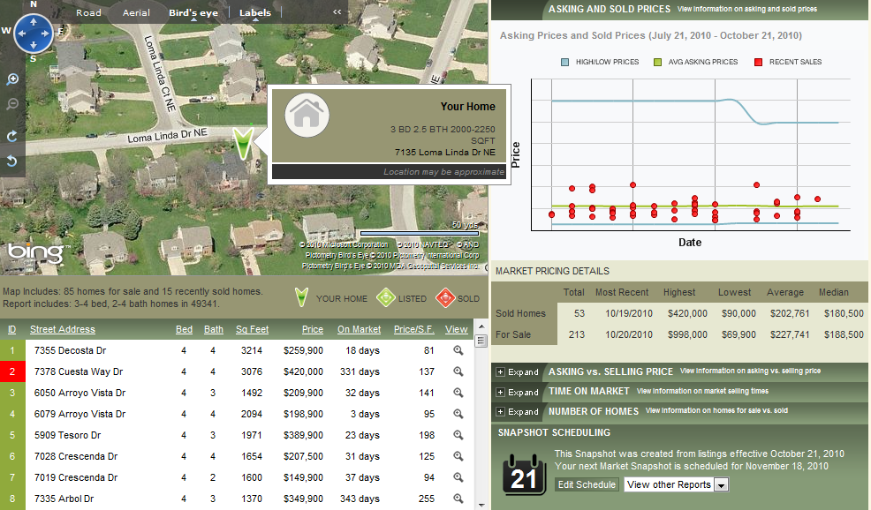Click the For Sale row label

[513, 334]
